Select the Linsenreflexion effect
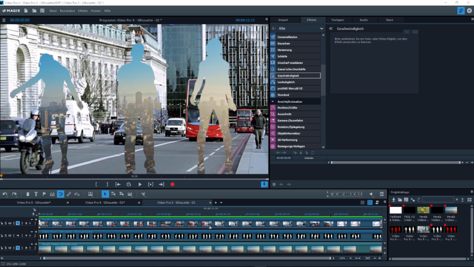This screenshot has width=474, height=267. point(295,37)
